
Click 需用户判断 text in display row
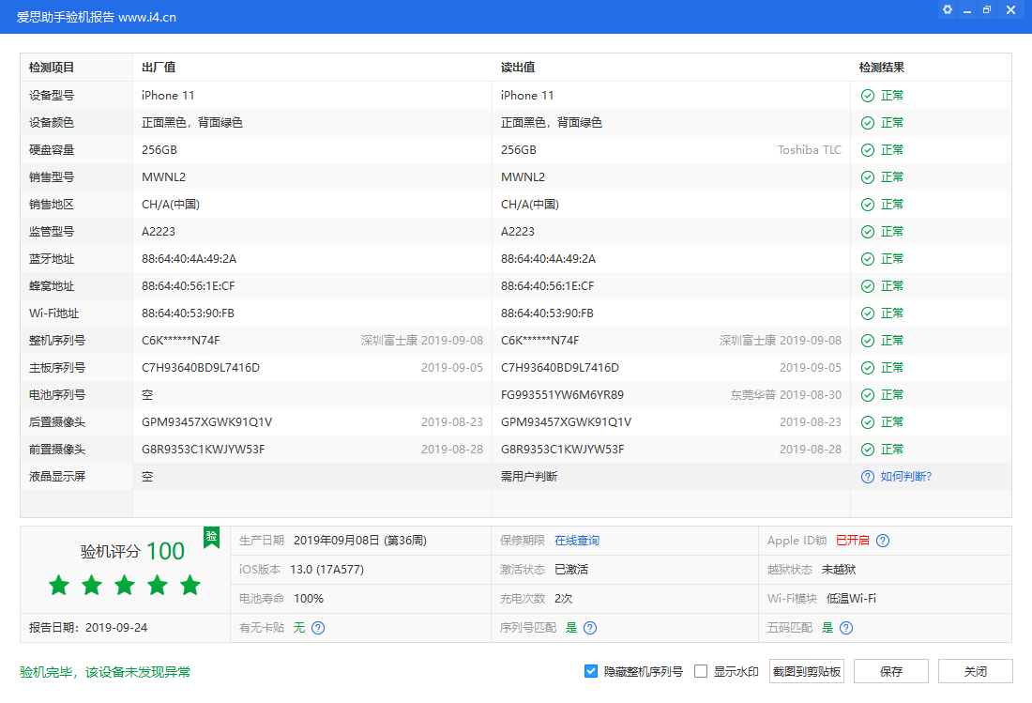529,477
